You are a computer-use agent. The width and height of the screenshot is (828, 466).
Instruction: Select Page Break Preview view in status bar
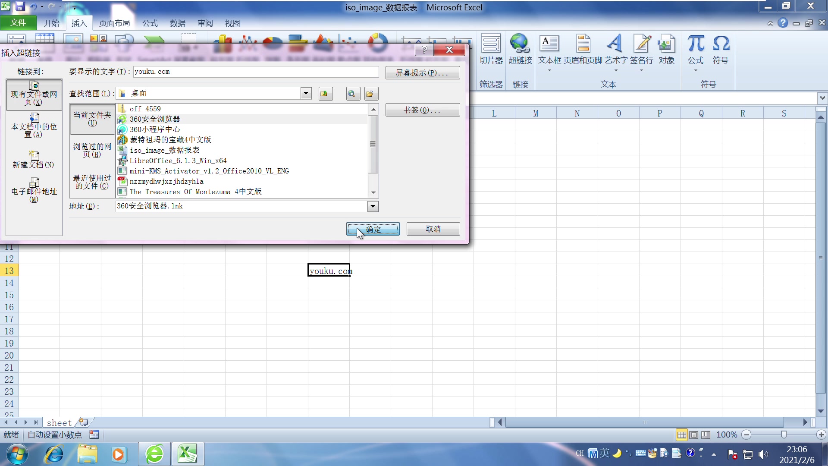[706, 435]
